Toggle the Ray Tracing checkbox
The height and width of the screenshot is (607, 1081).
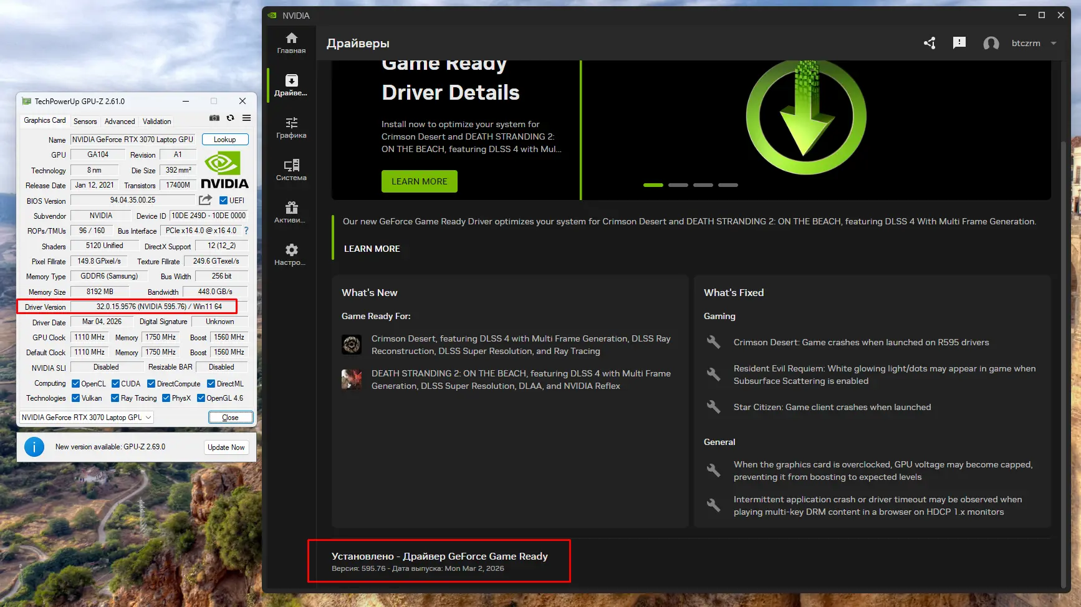pos(115,398)
